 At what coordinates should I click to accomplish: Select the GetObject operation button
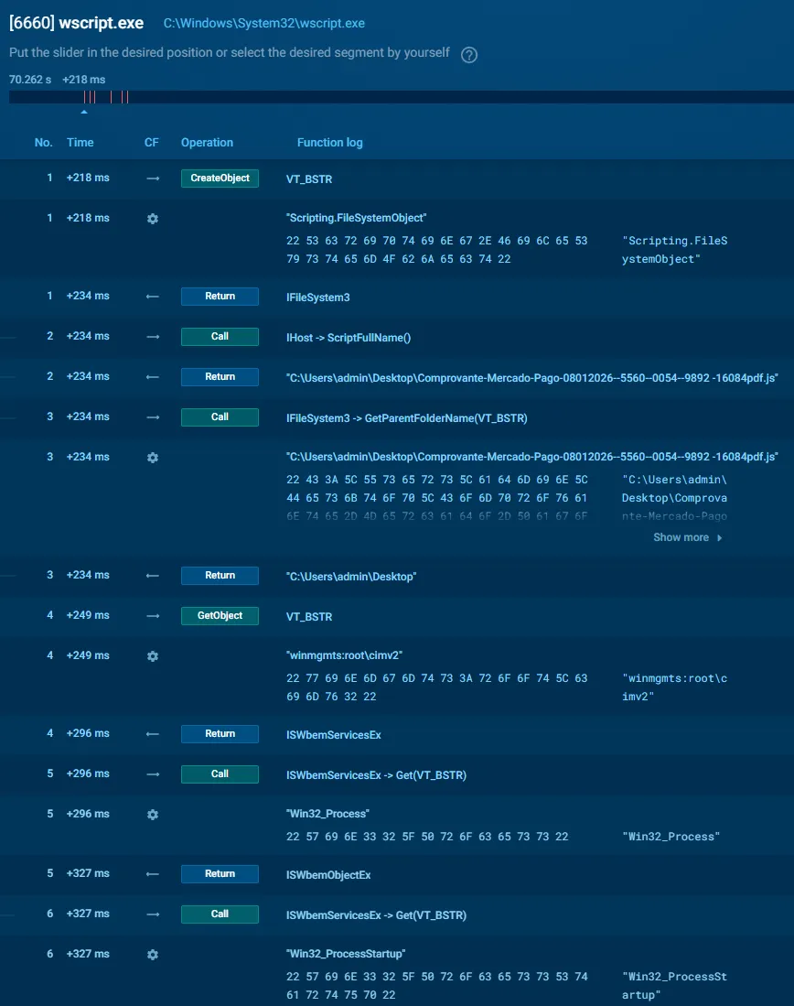coord(220,616)
